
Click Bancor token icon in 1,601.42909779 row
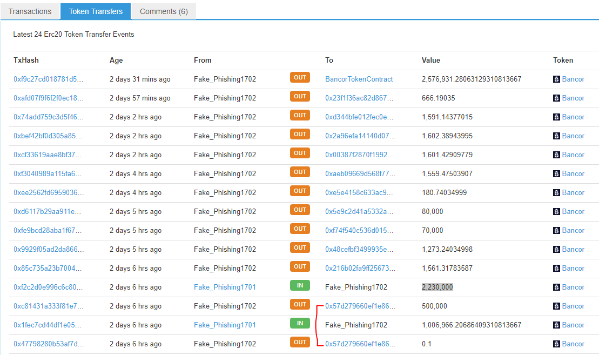(556, 155)
